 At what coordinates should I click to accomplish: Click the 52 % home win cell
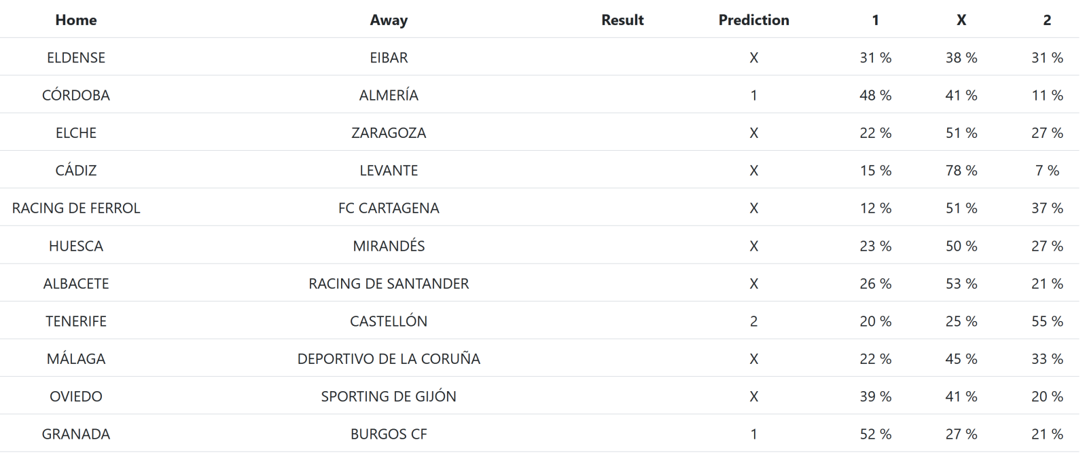(875, 434)
